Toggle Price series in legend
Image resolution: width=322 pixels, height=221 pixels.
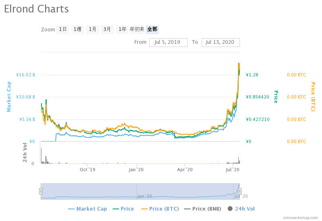123,209
